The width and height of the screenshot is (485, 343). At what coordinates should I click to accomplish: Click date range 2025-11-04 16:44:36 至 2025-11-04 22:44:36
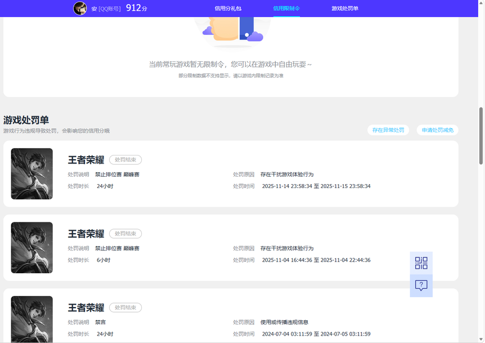pos(316,260)
